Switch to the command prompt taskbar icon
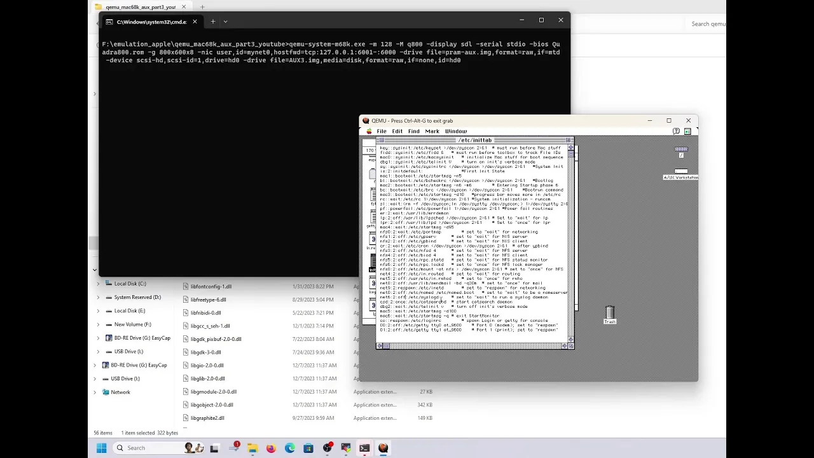 click(x=364, y=448)
